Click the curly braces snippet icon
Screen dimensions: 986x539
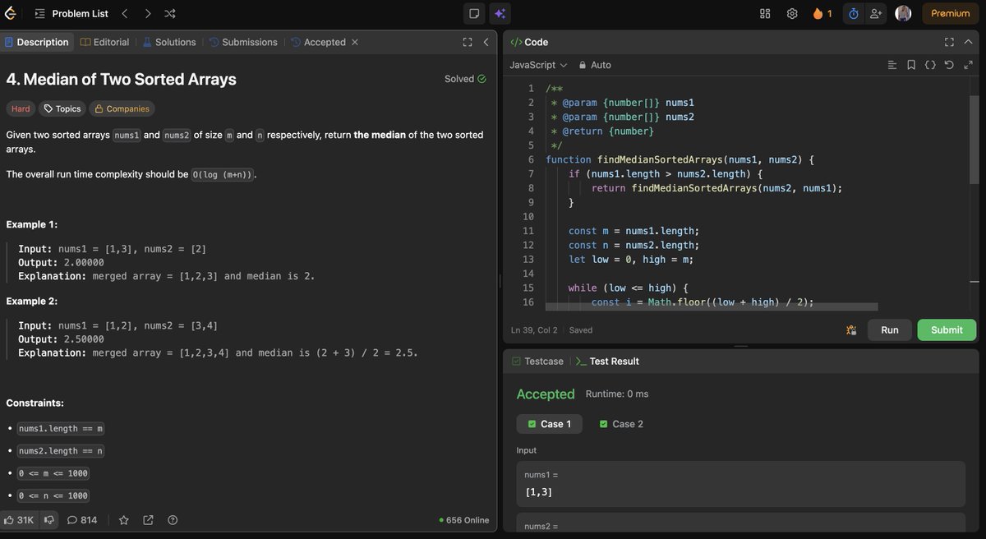930,65
